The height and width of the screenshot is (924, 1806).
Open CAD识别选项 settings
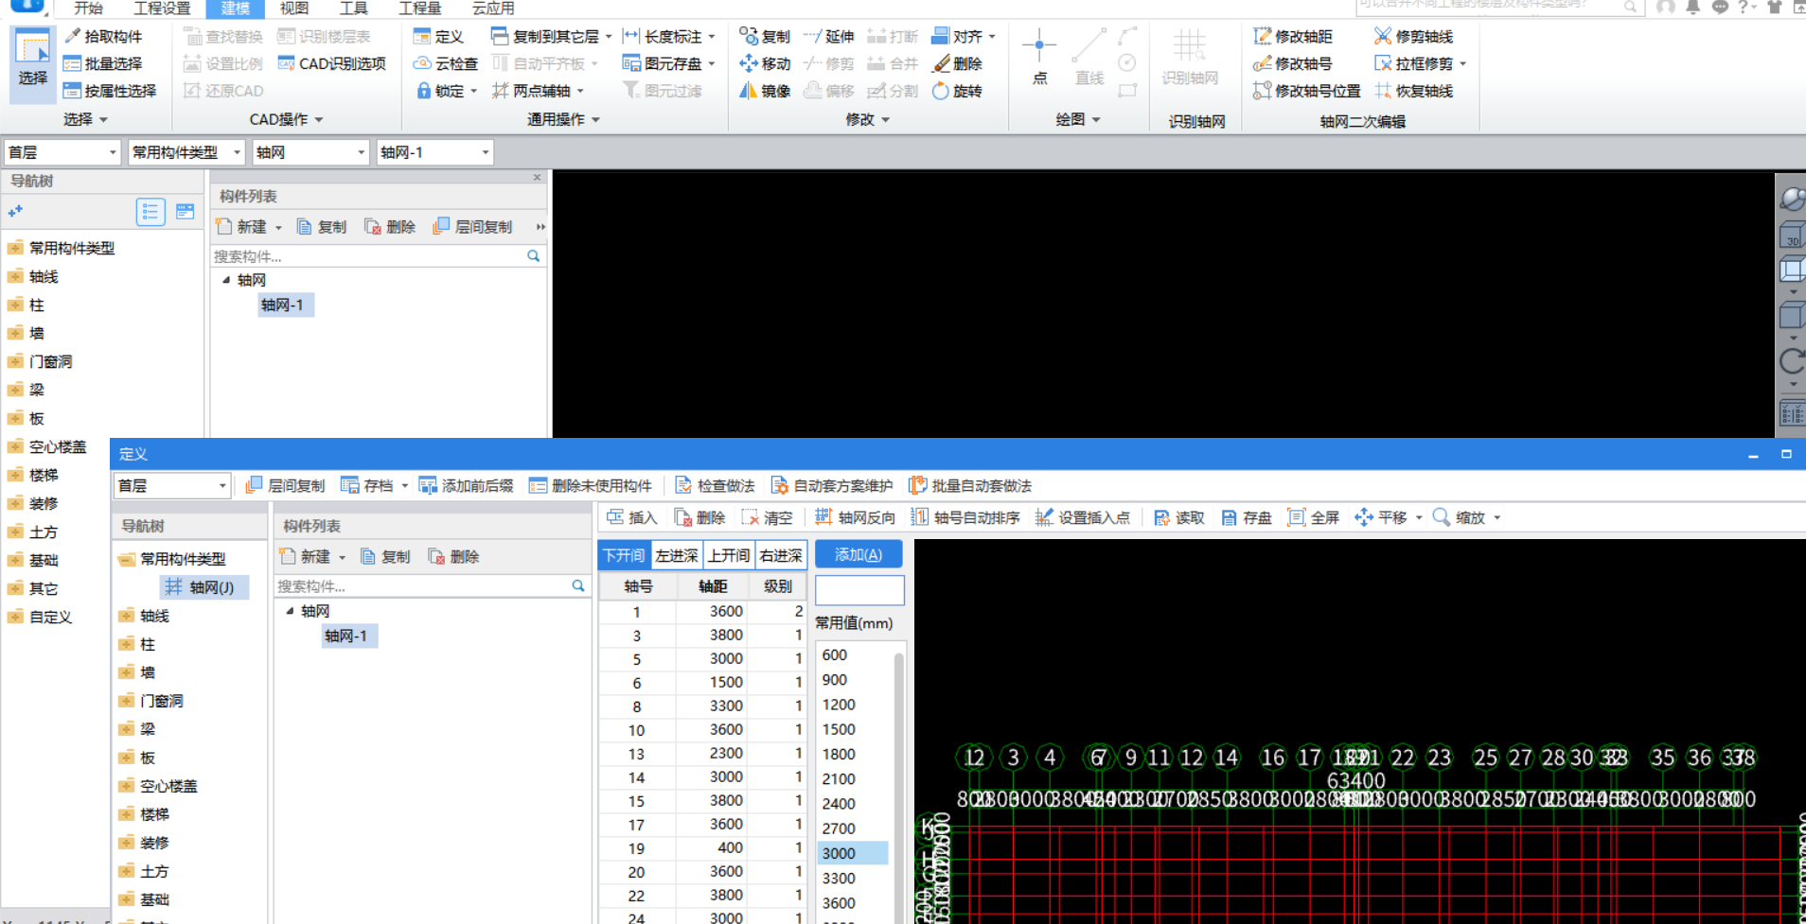pos(331,63)
